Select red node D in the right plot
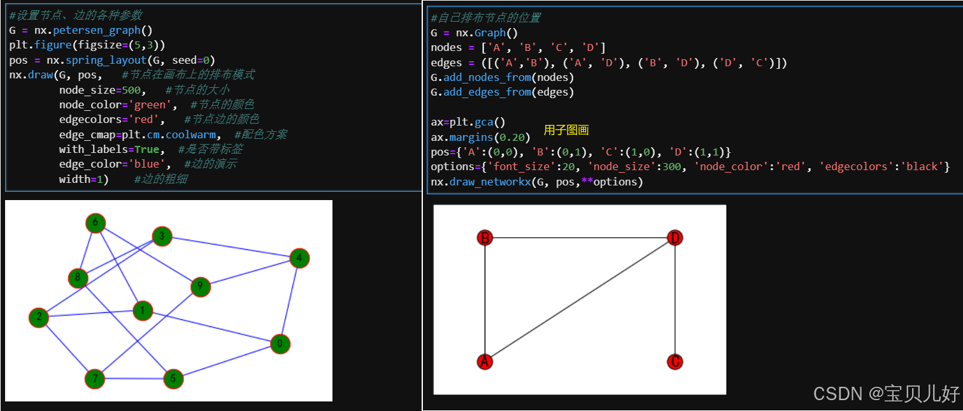Screen dimensions: 963x411 tap(675, 238)
